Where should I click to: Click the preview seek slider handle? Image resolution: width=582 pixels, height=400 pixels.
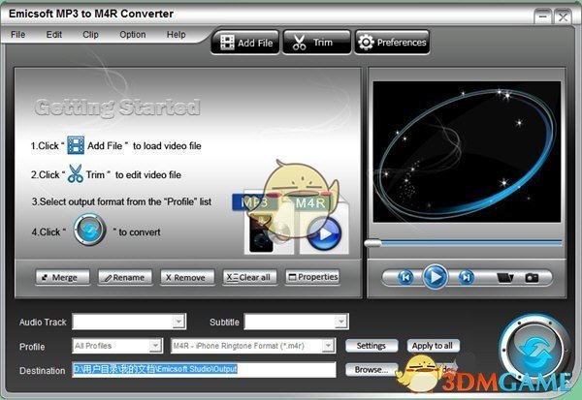coord(372,243)
